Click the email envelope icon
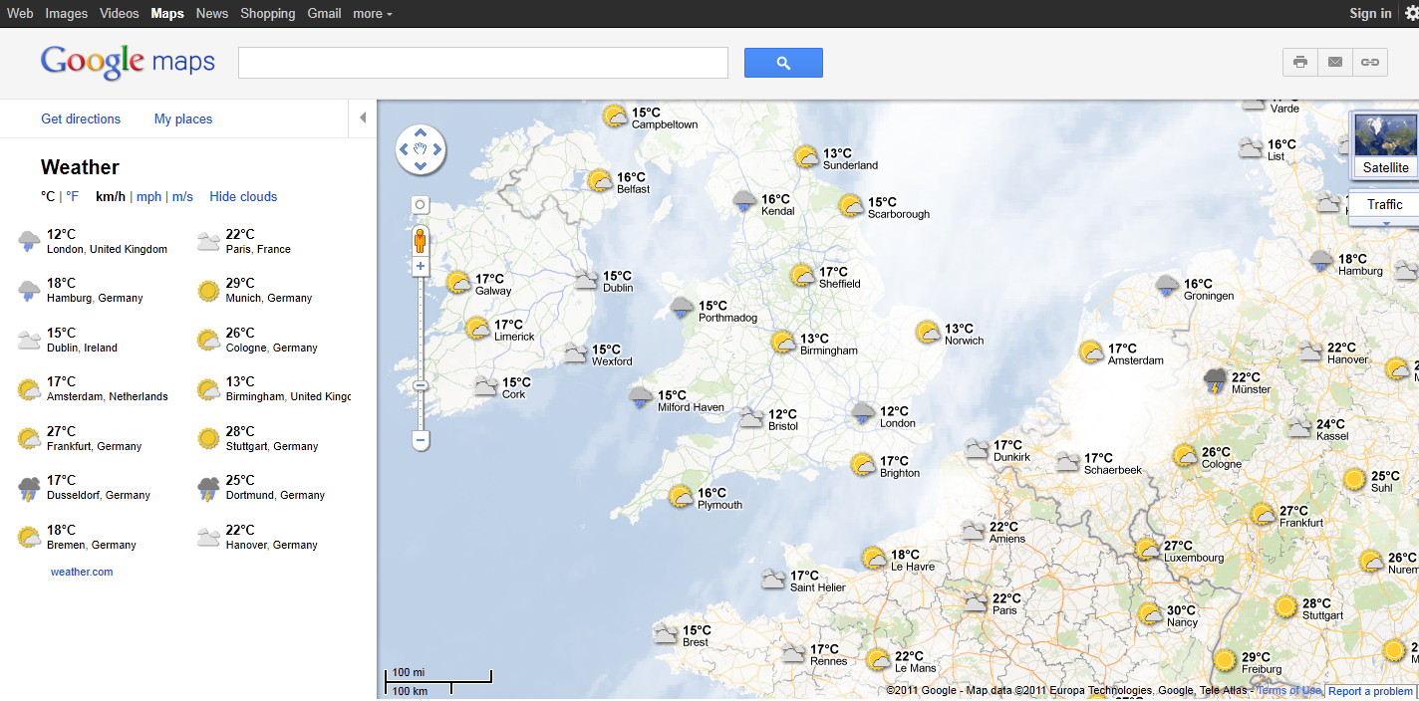Screen dimensions: 1419x701 click(1335, 62)
